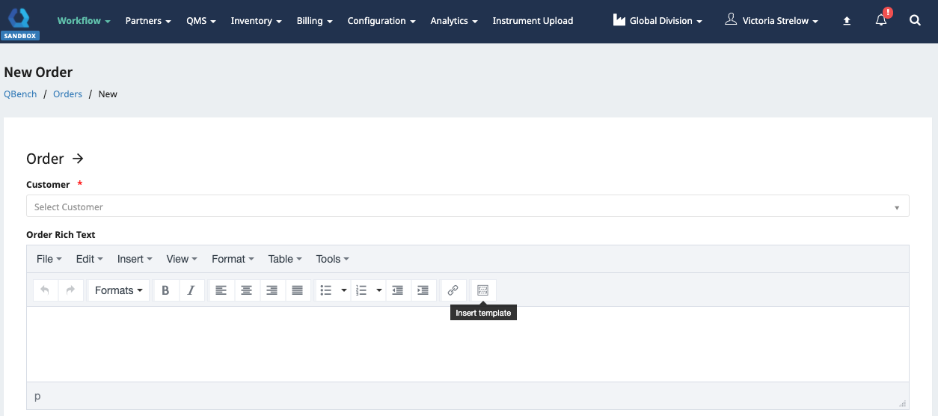Justify the text alignment

click(x=297, y=290)
